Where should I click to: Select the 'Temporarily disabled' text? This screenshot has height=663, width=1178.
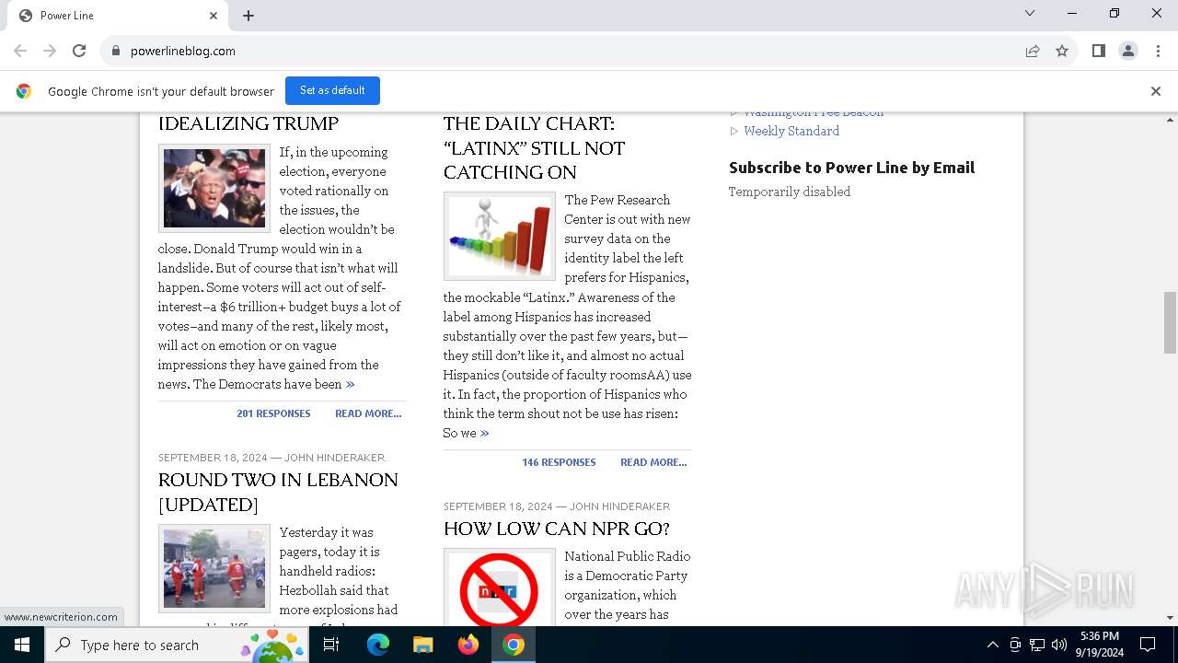click(790, 192)
